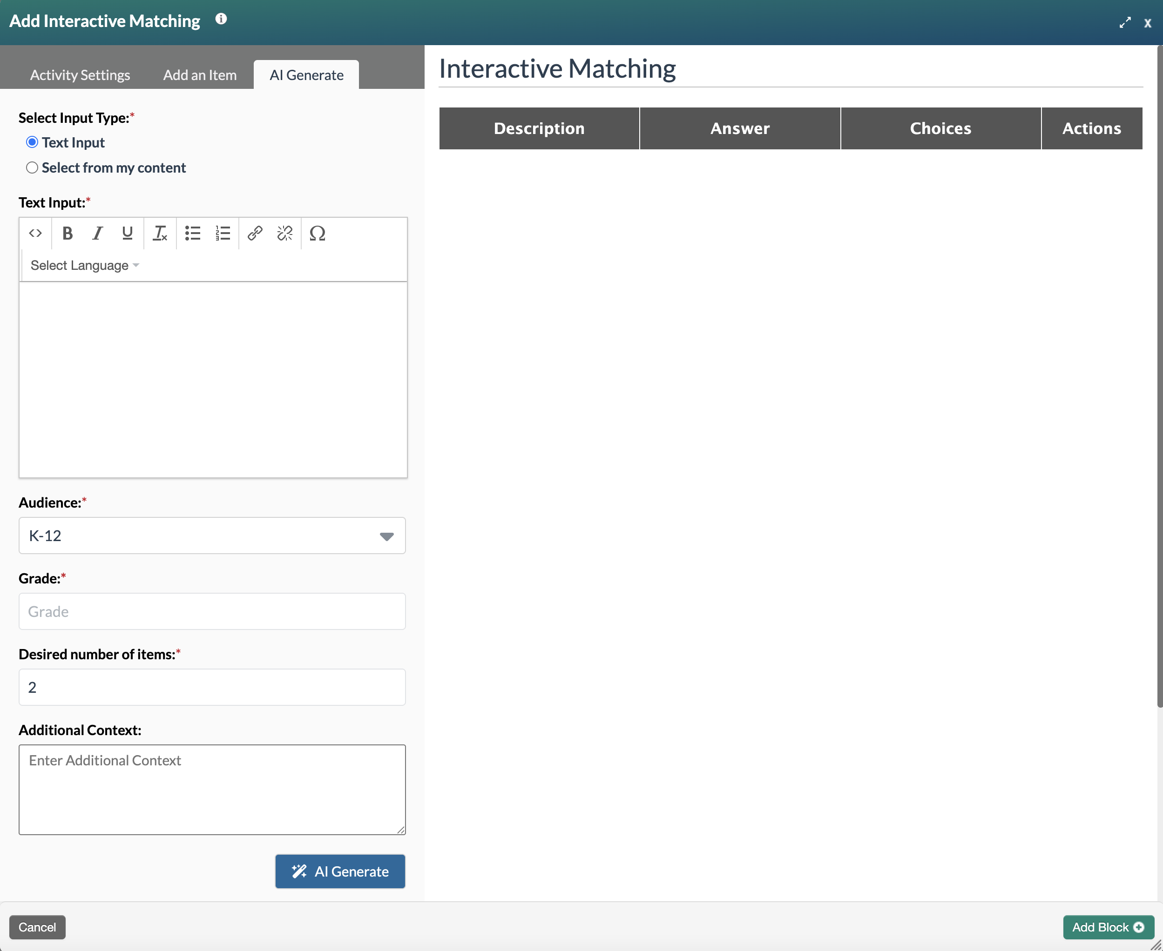
Task: Insert a bulleted list
Action: click(192, 234)
